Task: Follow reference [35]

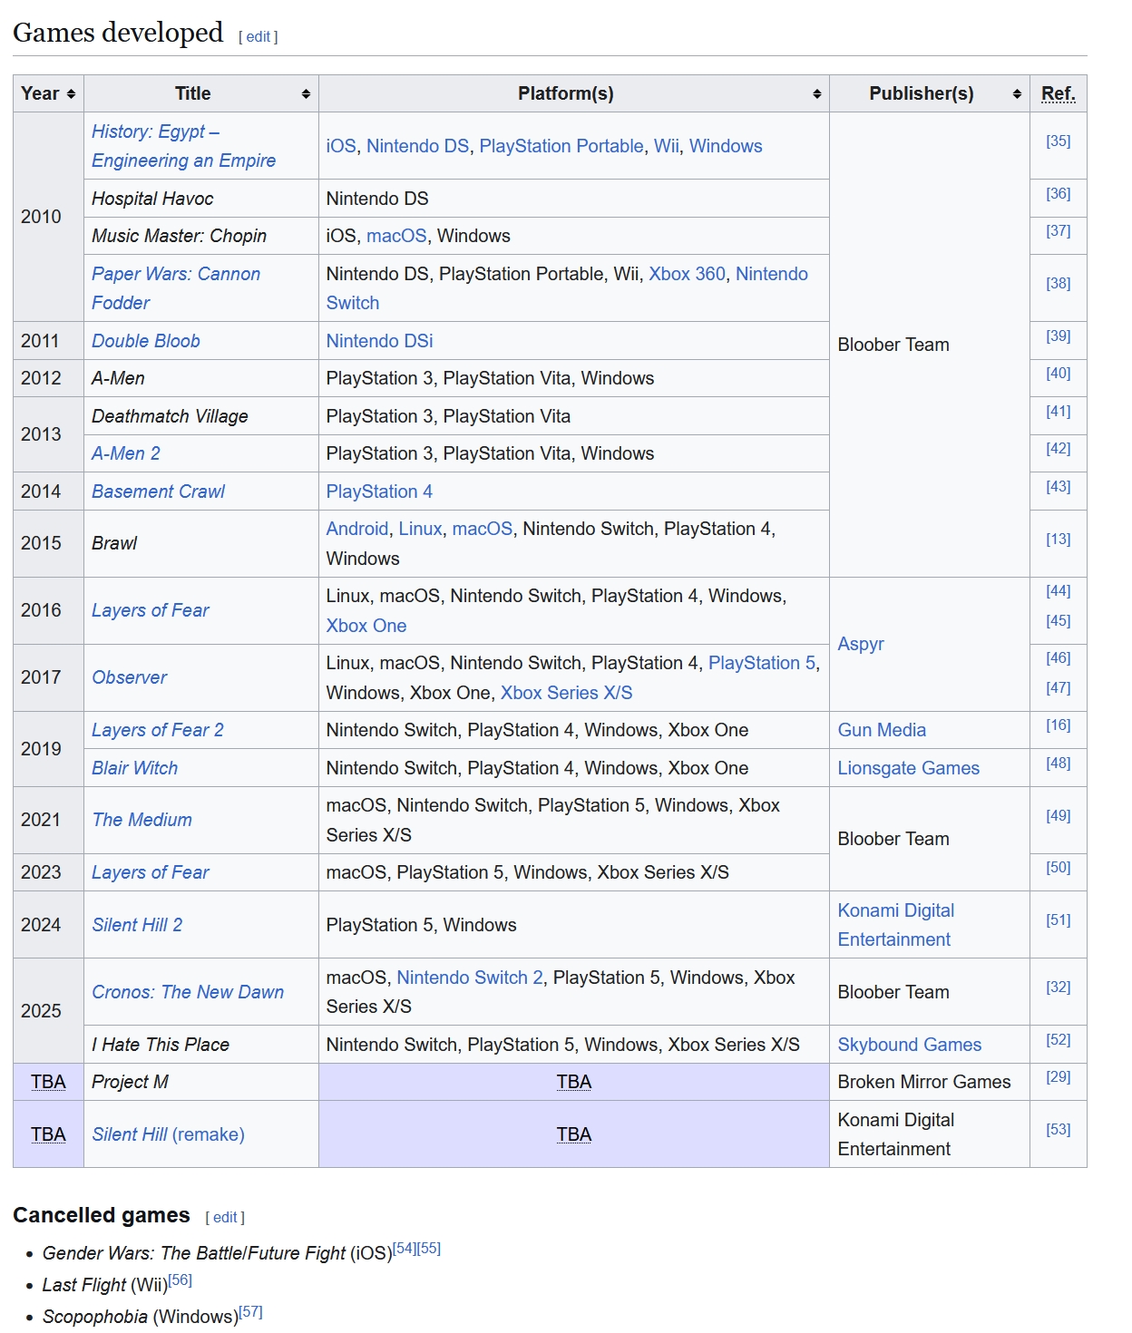Action: click(x=1058, y=141)
